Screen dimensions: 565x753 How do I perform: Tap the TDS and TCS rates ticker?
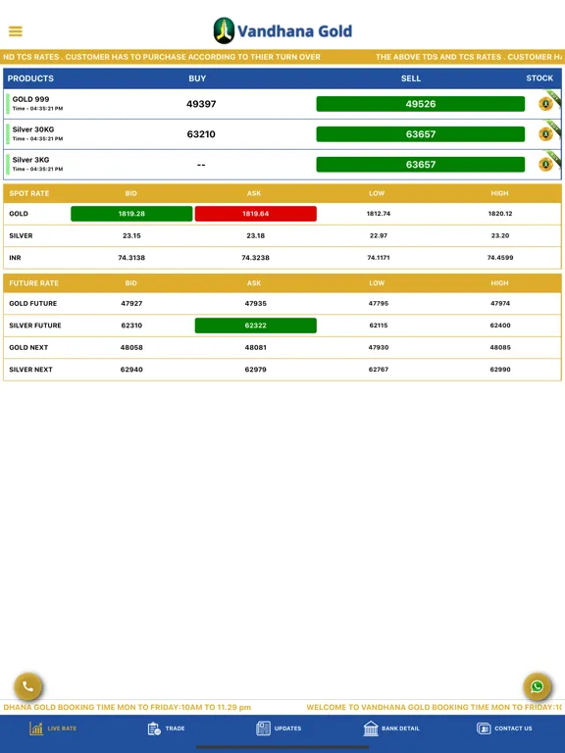[282, 57]
